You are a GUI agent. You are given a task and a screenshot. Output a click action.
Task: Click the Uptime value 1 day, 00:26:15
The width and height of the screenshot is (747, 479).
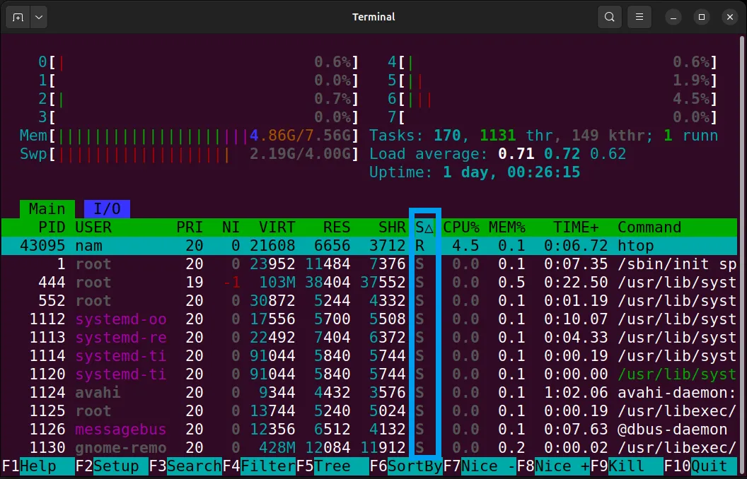pyautogui.click(x=511, y=172)
